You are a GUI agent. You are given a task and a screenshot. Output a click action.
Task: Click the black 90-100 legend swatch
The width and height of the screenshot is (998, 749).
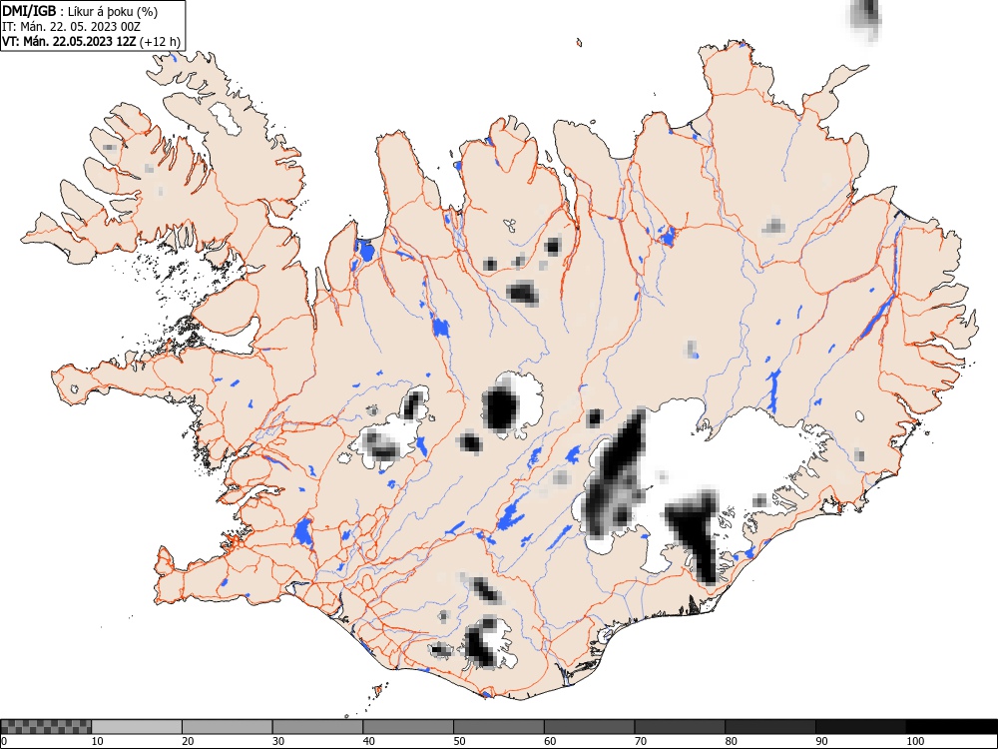(860, 727)
